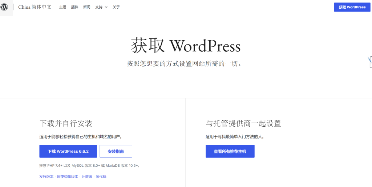Image resolution: width=372 pixels, height=187 pixels.
Task: Open the 主题 menu item
Action: (62, 7)
